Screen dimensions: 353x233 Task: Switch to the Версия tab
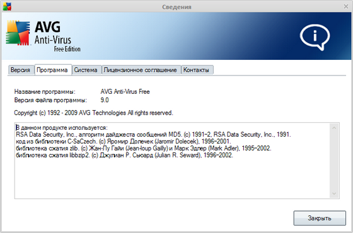pyautogui.click(x=21, y=70)
